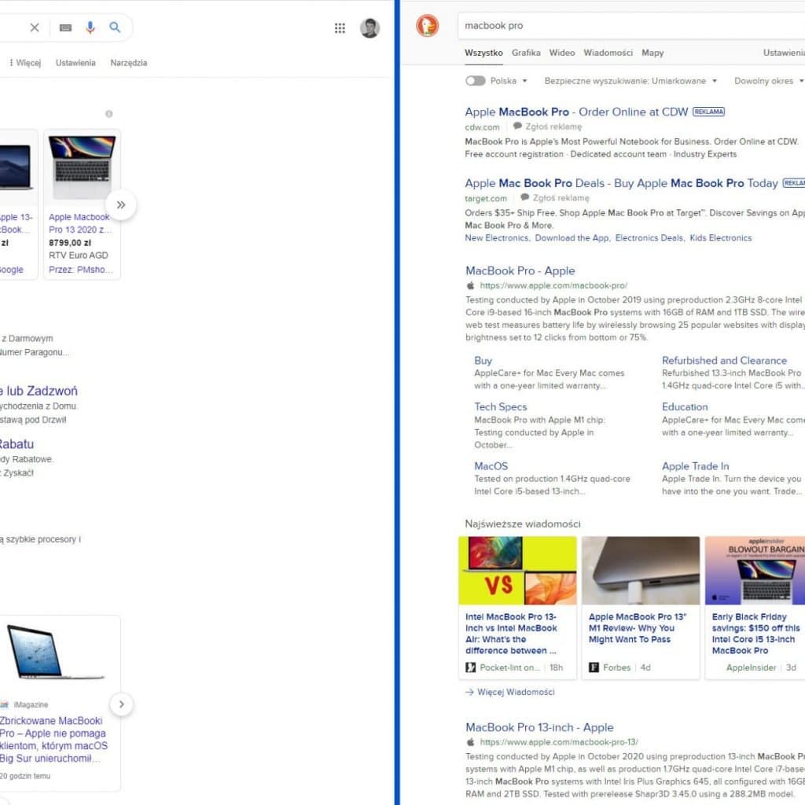Click speech bubble icon beside target.com
805x805 pixels.
tap(524, 197)
